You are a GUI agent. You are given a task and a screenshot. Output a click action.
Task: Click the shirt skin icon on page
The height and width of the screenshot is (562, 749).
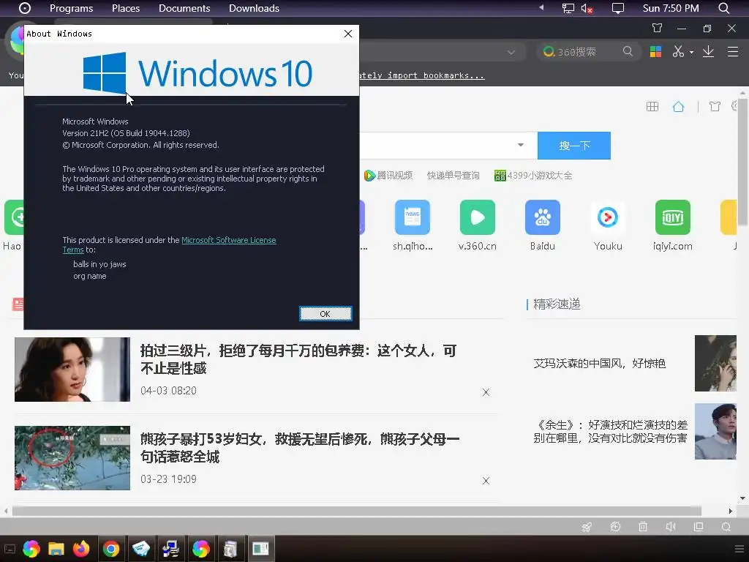pos(715,107)
